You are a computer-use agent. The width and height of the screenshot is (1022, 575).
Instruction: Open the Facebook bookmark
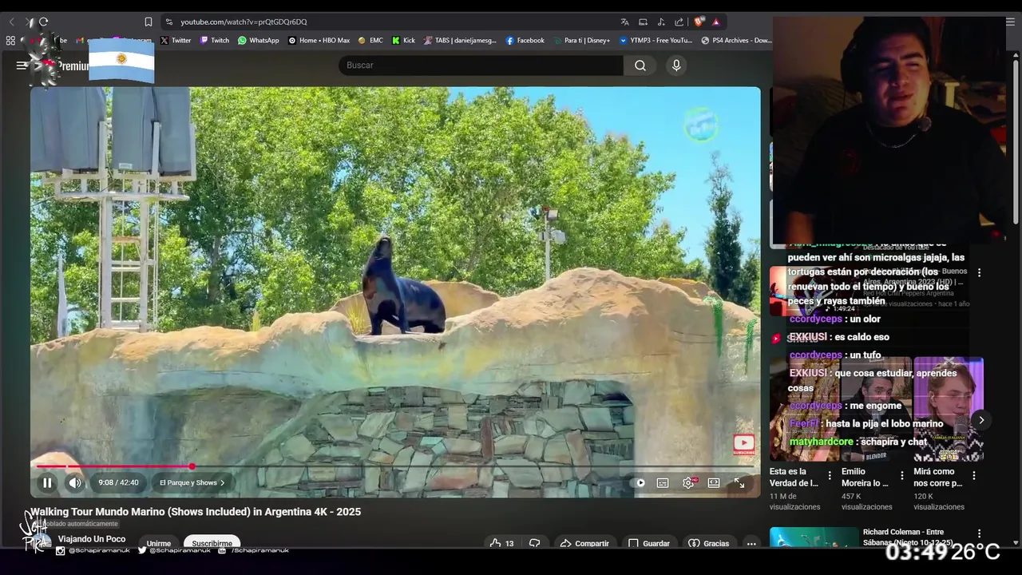click(525, 40)
